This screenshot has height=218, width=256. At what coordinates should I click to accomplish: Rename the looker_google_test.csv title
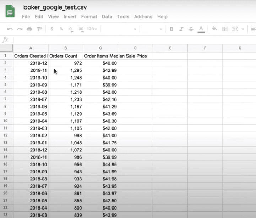[54, 7]
